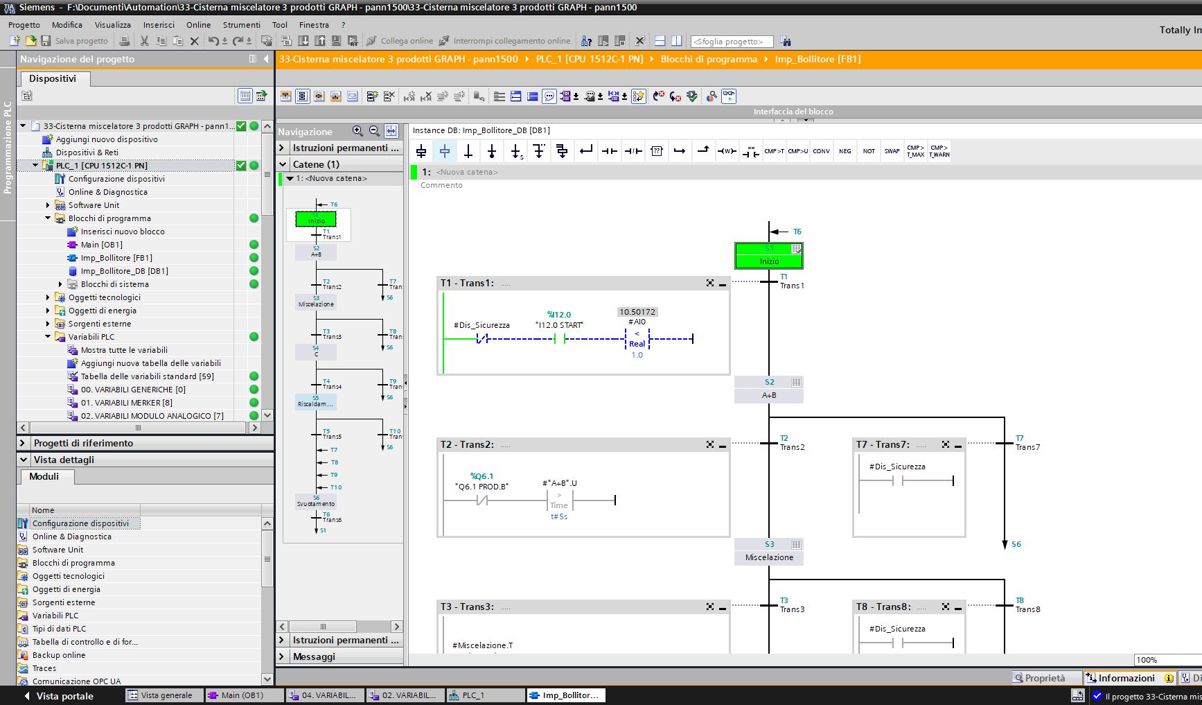Insert a normally open contact

pos(610,151)
